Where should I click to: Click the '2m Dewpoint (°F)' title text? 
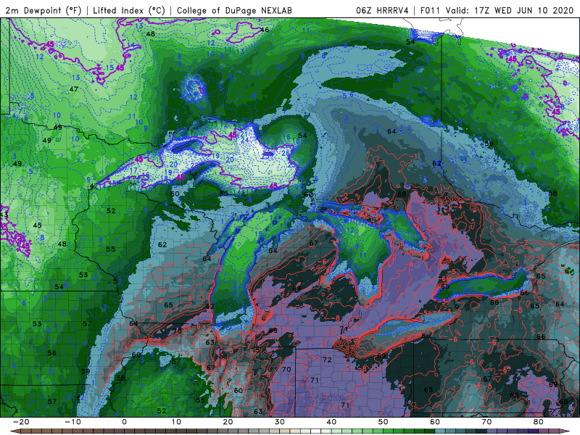[43, 10]
